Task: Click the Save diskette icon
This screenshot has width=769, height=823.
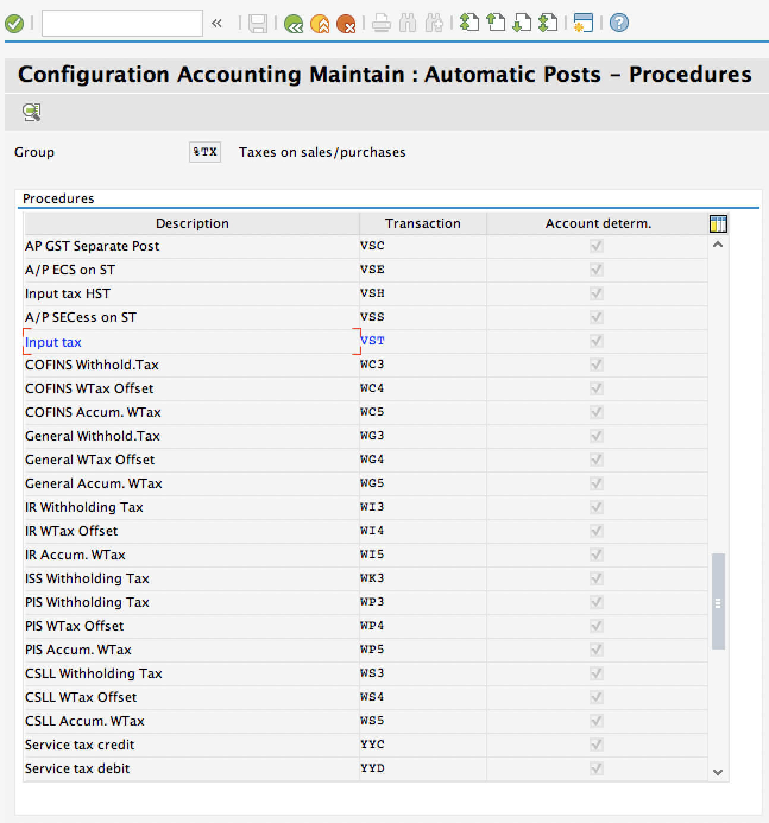Action: 258,24
